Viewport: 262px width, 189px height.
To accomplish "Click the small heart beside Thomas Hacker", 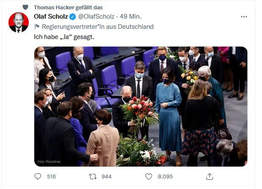I will click(25, 7).
